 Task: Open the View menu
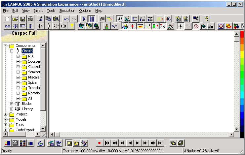tap(26, 11)
